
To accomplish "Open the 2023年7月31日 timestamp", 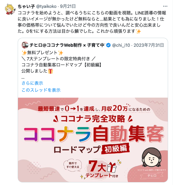I will pos(149,45).
